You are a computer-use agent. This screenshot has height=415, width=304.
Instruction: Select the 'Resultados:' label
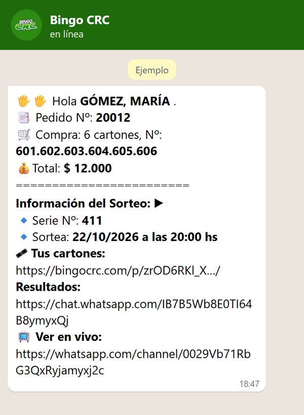pos(48,287)
